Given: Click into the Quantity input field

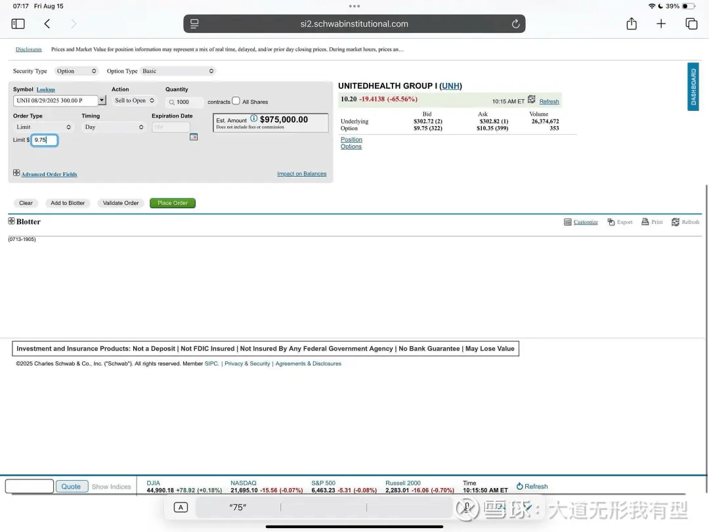Looking at the screenshot, I should click(186, 102).
